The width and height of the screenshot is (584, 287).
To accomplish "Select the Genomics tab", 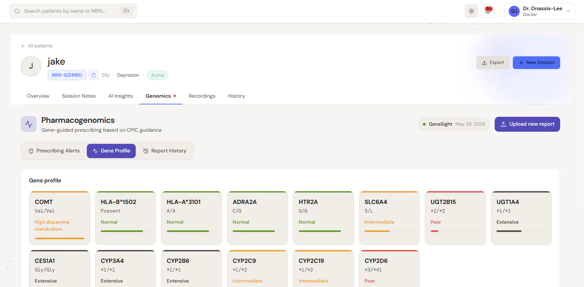I will pos(161,96).
